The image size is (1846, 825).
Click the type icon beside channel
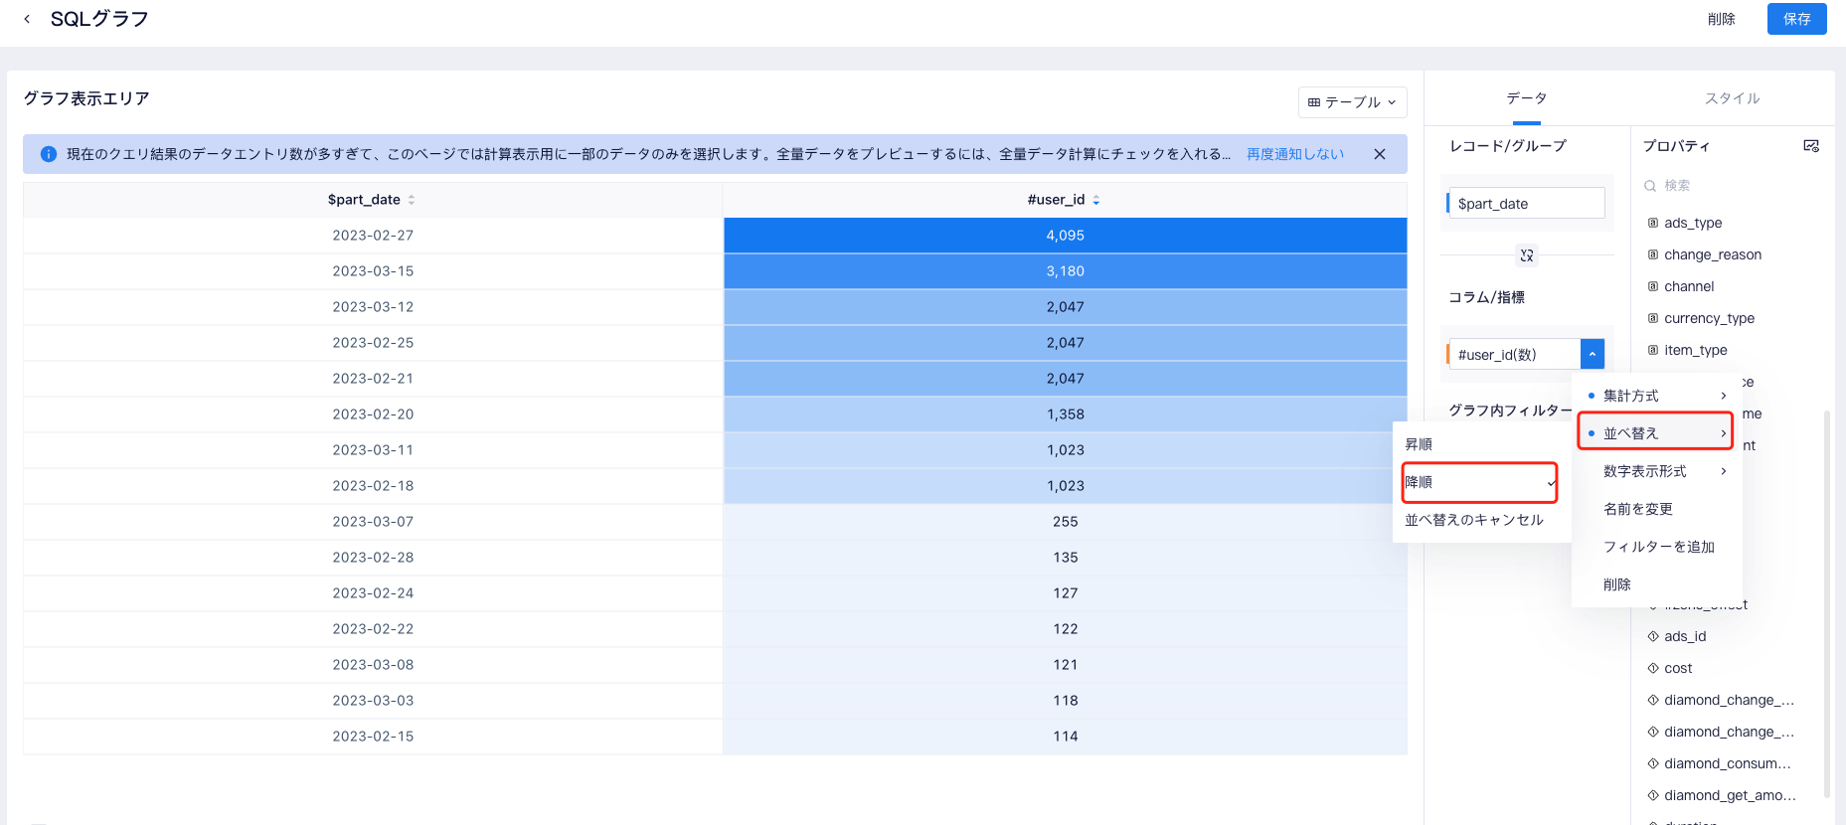click(1653, 286)
